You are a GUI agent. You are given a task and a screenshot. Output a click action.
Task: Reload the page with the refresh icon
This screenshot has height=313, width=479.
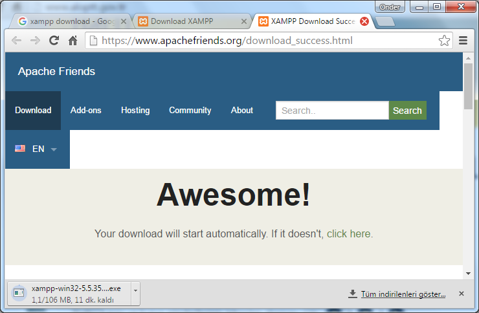pyautogui.click(x=54, y=40)
